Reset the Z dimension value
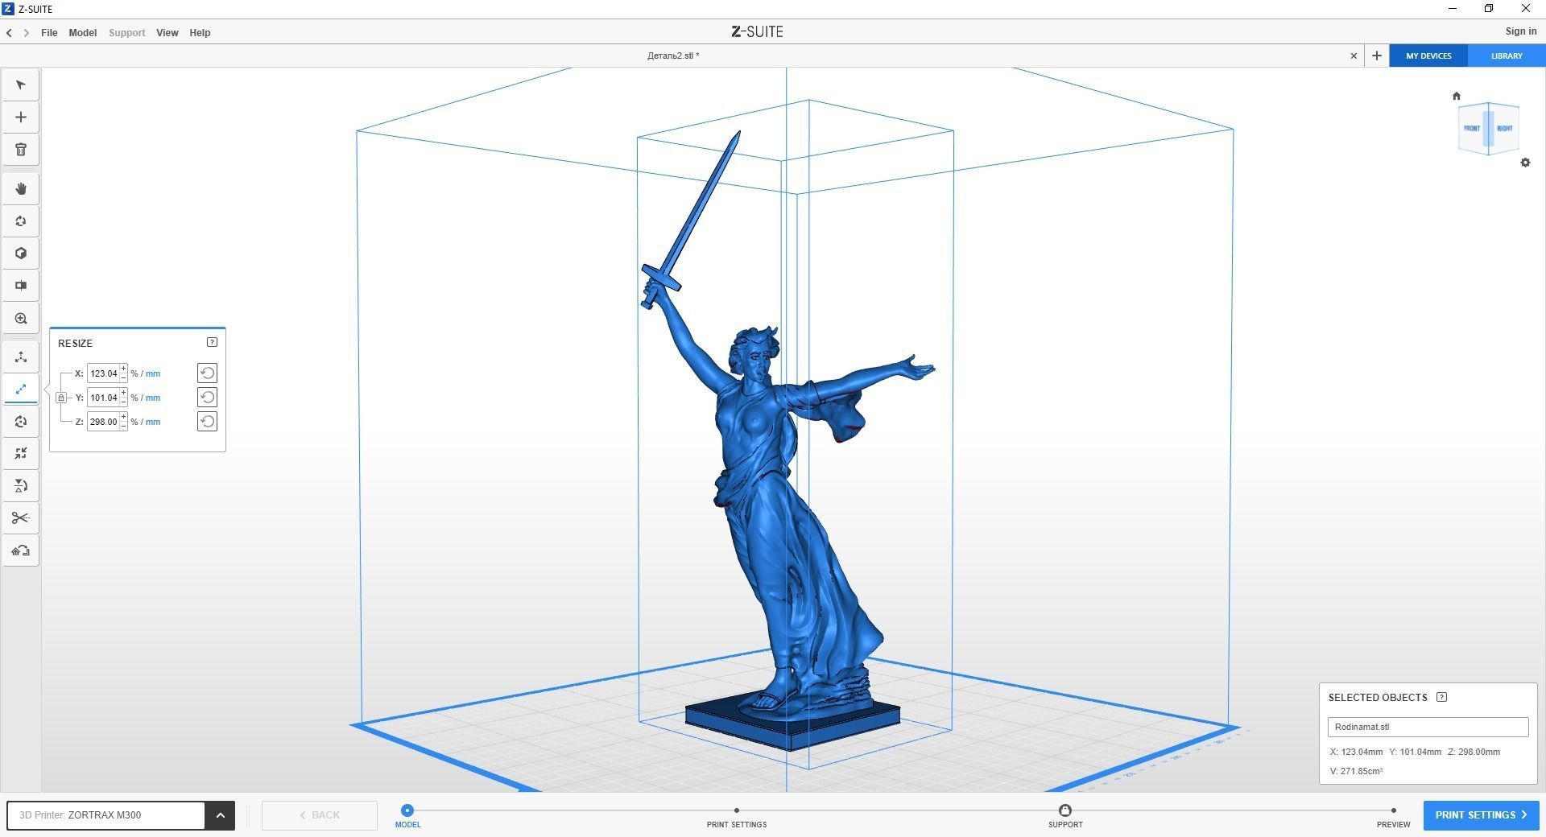Screen dimensions: 1546x837 (207, 422)
